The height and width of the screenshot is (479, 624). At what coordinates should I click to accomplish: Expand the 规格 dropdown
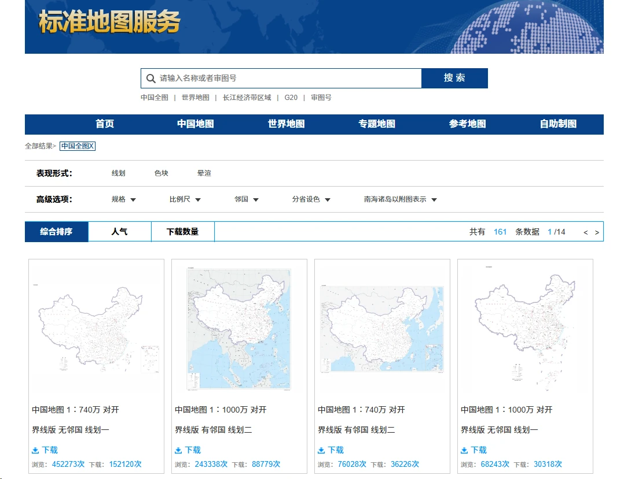coord(123,199)
